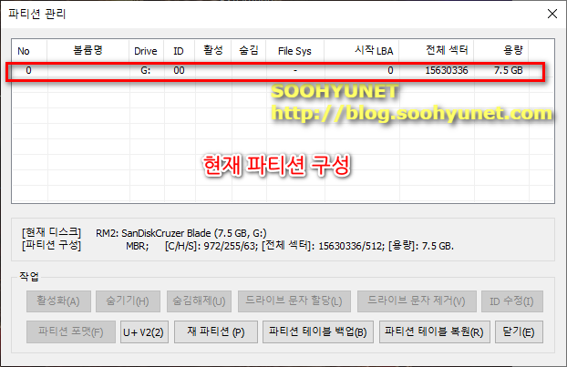The width and height of the screenshot is (567, 367).
Task: Click the 숨김 column header
Action: (249, 51)
